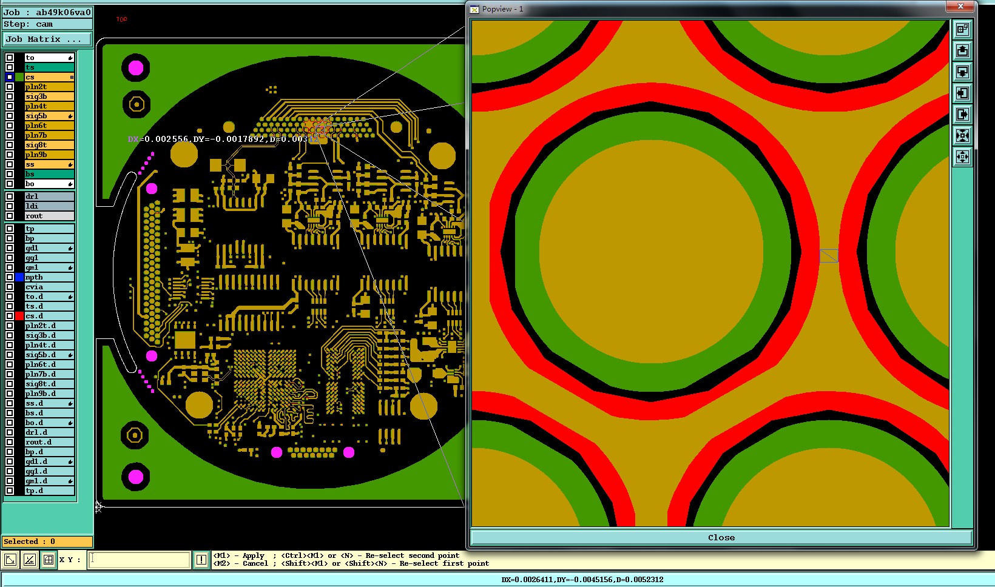Click the DX DY distance readout in status bar

click(x=582, y=580)
